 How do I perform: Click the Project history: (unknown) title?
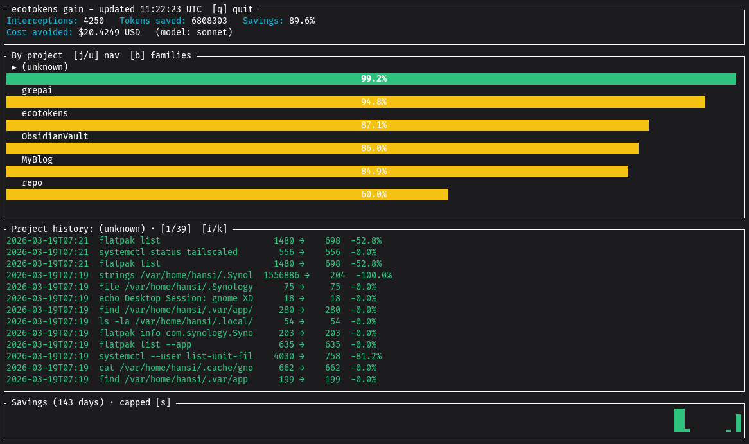(x=78, y=229)
